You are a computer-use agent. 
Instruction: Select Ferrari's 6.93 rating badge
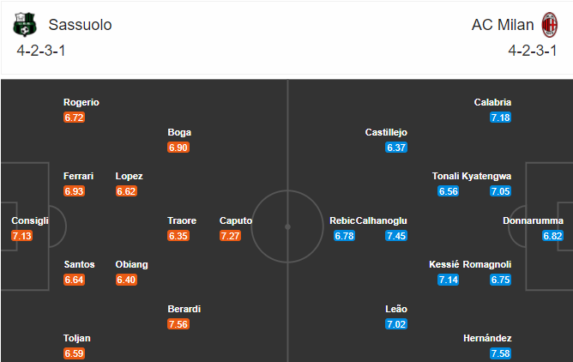coord(74,191)
